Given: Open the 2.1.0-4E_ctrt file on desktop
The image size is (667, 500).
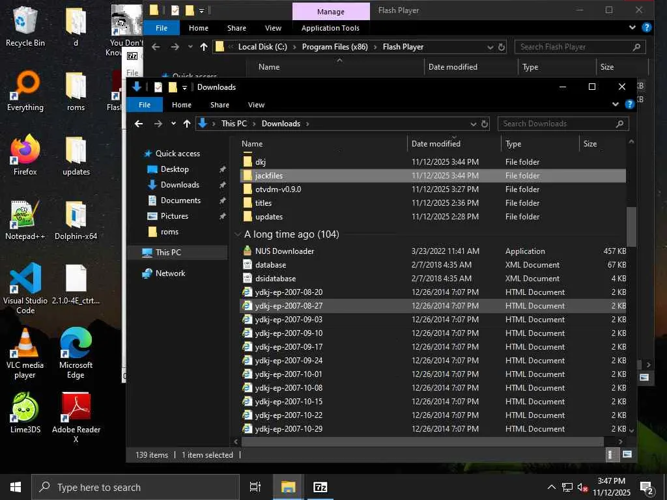Looking at the screenshot, I should point(76,285).
